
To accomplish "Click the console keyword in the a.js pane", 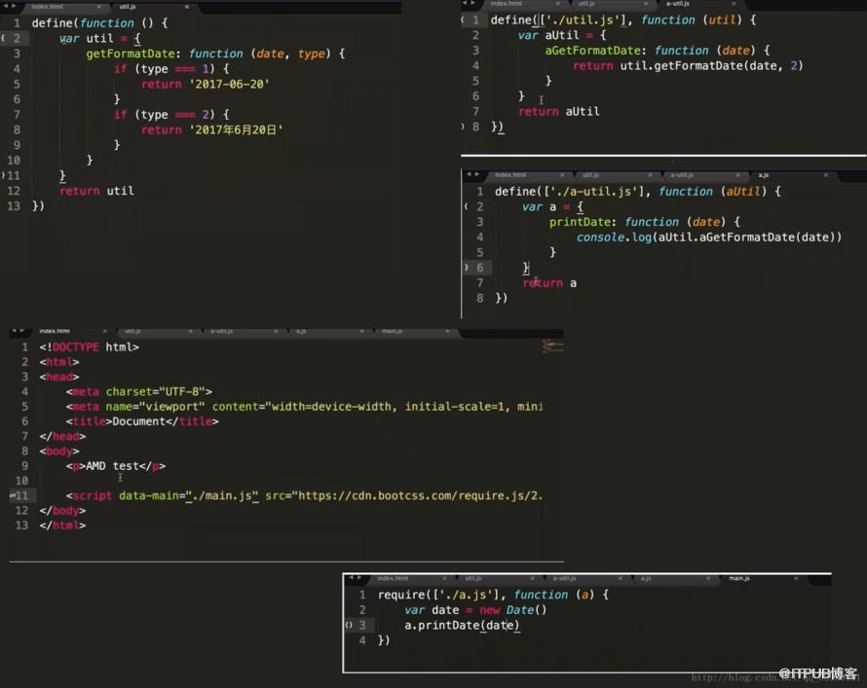I will [600, 237].
